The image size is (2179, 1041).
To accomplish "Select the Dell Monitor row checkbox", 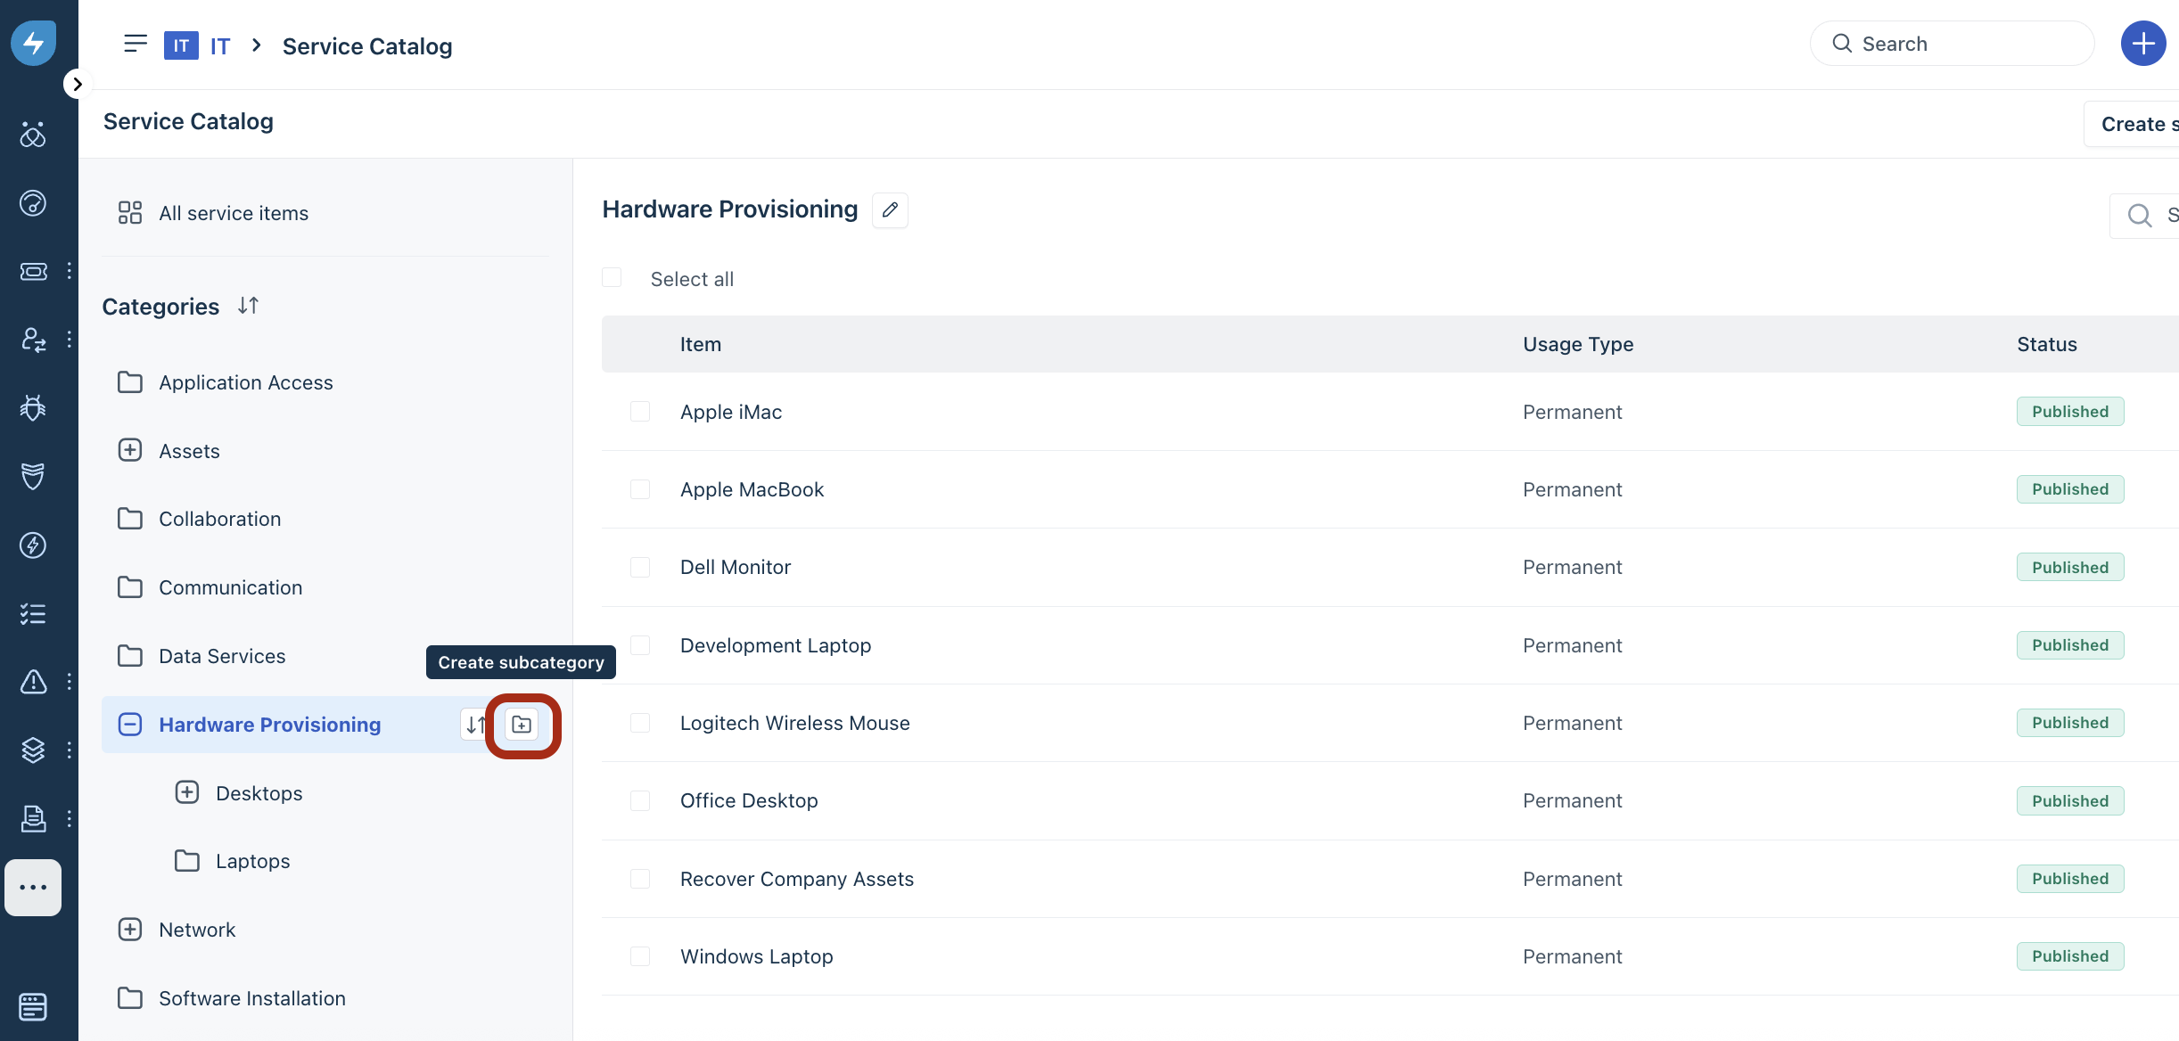I will 640,568.
